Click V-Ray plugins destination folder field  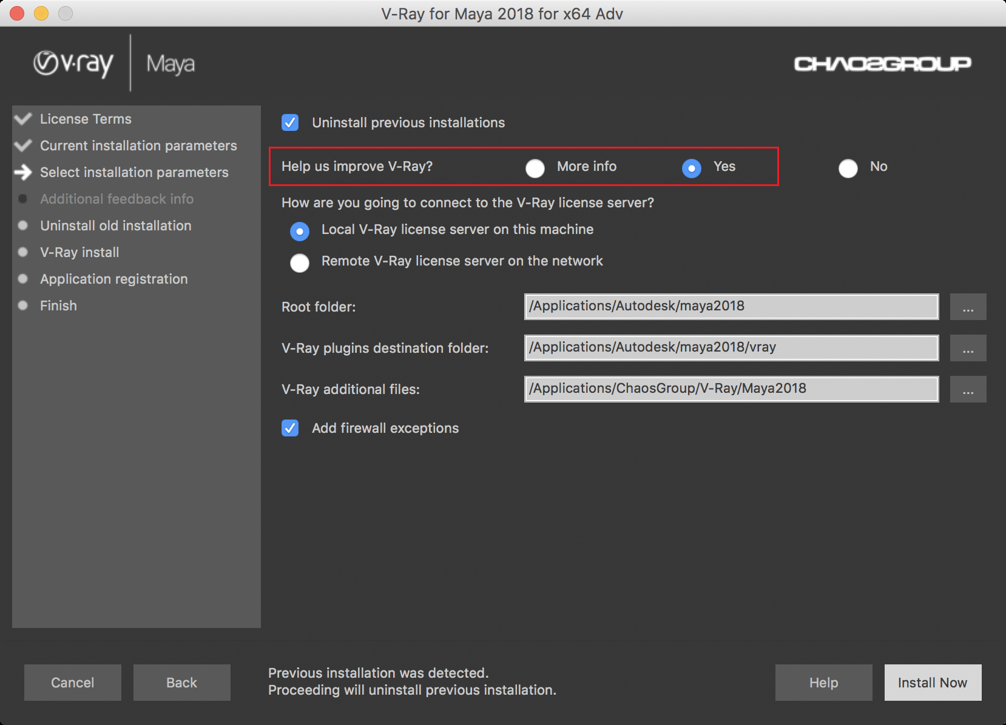click(x=732, y=348)
